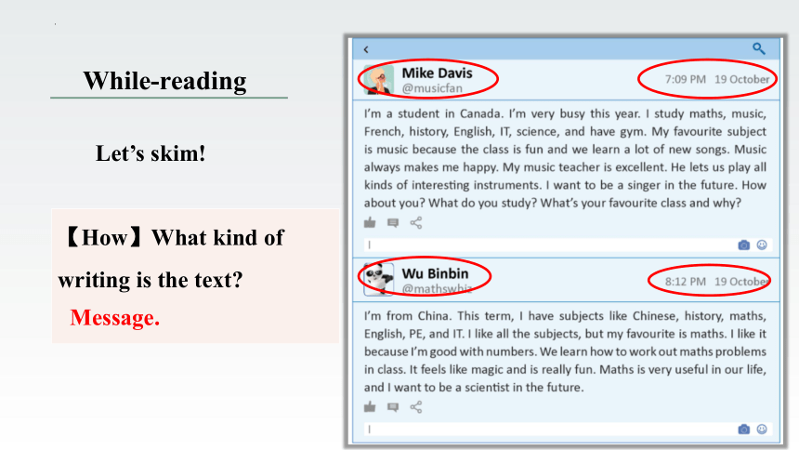This screenshot has width=799, height=450.
Task: Click the back arrow in the chat header
Action: [366, 49]
